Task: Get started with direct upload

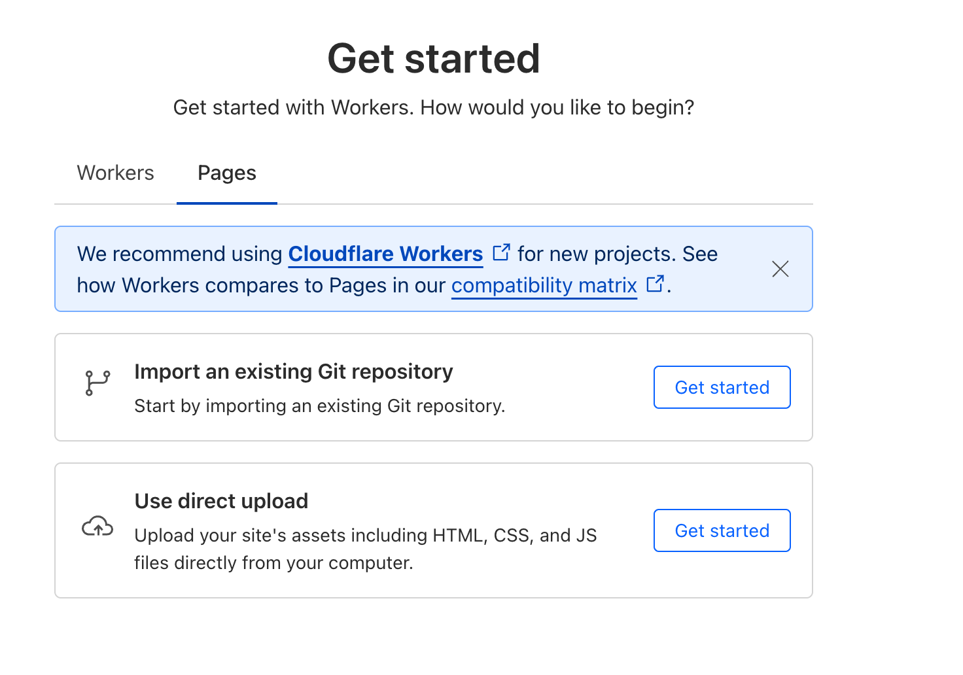Action: coord(722,530)
